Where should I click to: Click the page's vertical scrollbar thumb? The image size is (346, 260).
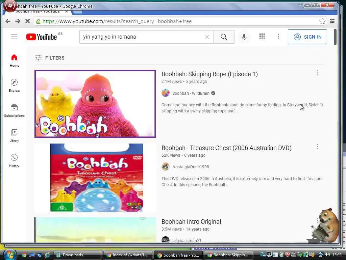(x=335, y=37)
